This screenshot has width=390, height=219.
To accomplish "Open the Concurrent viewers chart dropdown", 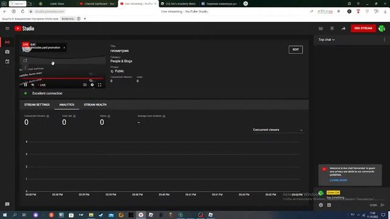I will click(x=278, y=130).
